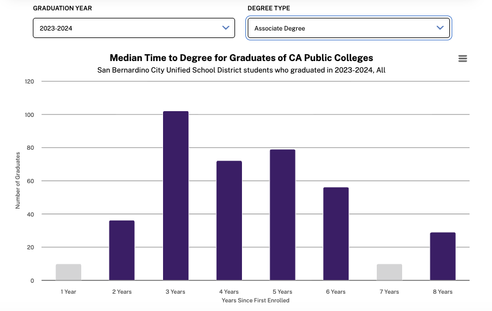Select the 6 Years bar
Image resolution: width=492 pixels, height=311 pixels.
[336, 234]
